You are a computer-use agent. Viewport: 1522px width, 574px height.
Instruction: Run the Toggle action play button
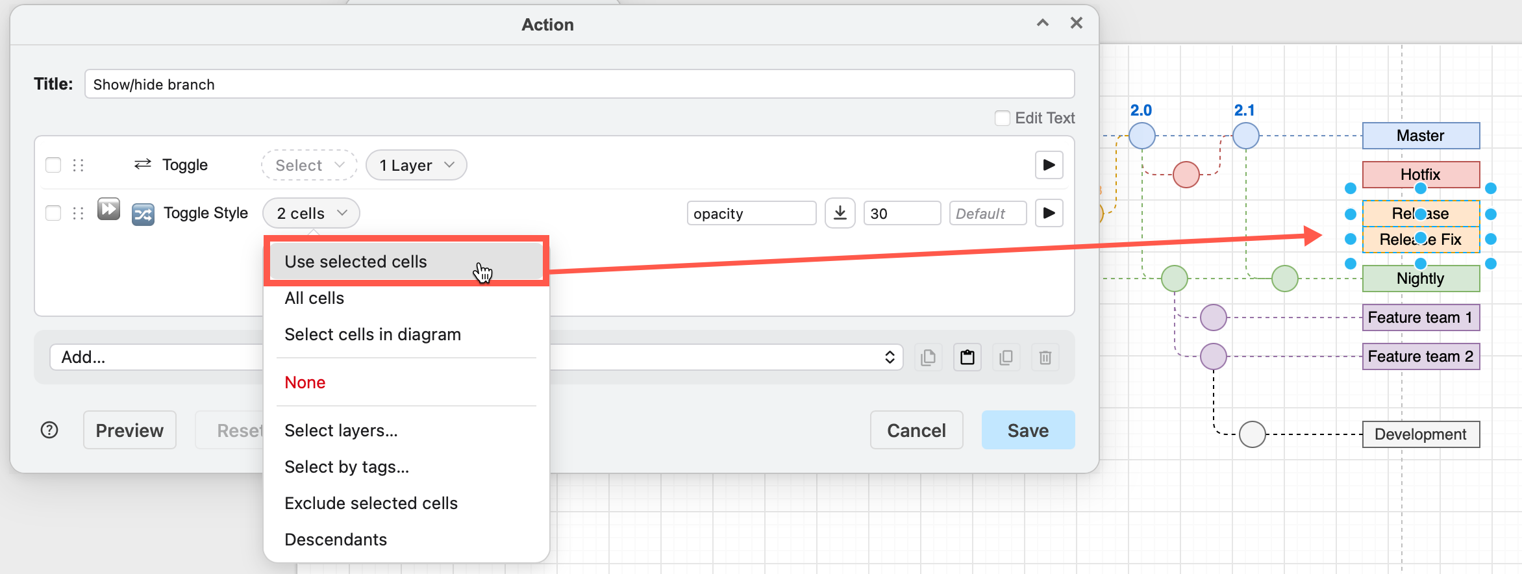[1049, 165]
